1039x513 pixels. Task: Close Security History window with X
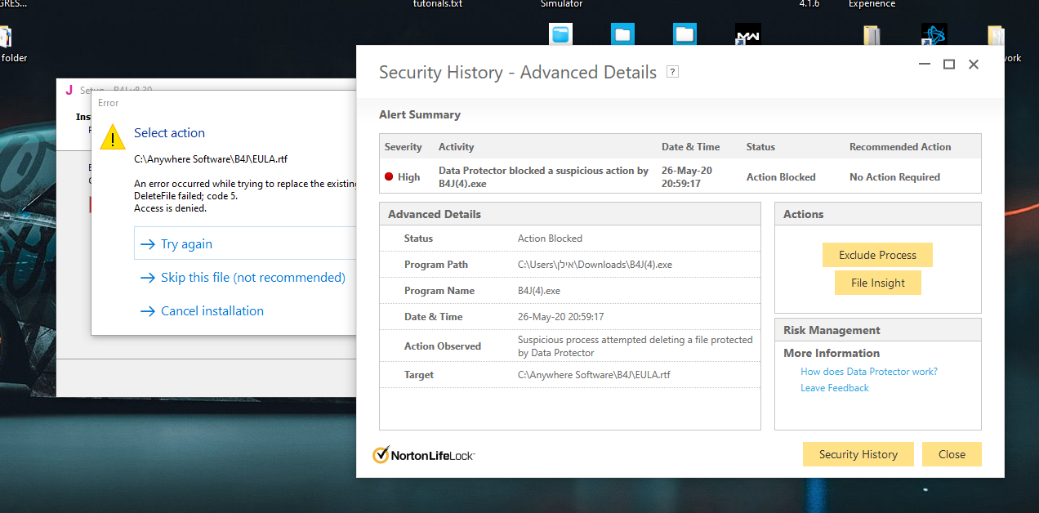974,64
